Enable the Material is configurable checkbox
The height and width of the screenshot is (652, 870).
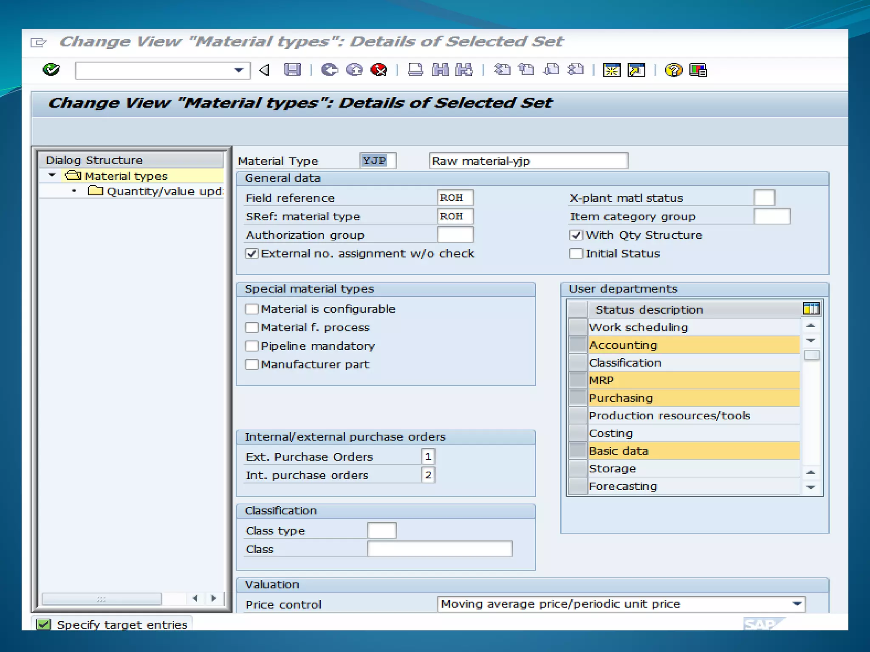coord(251,309)
